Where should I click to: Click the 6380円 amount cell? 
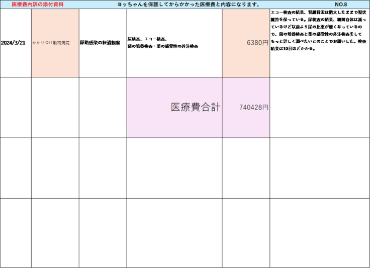pyautogui.click(x=246, y=43)
